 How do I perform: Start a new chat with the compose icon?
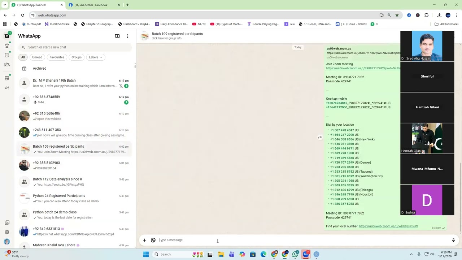(117, 36)
